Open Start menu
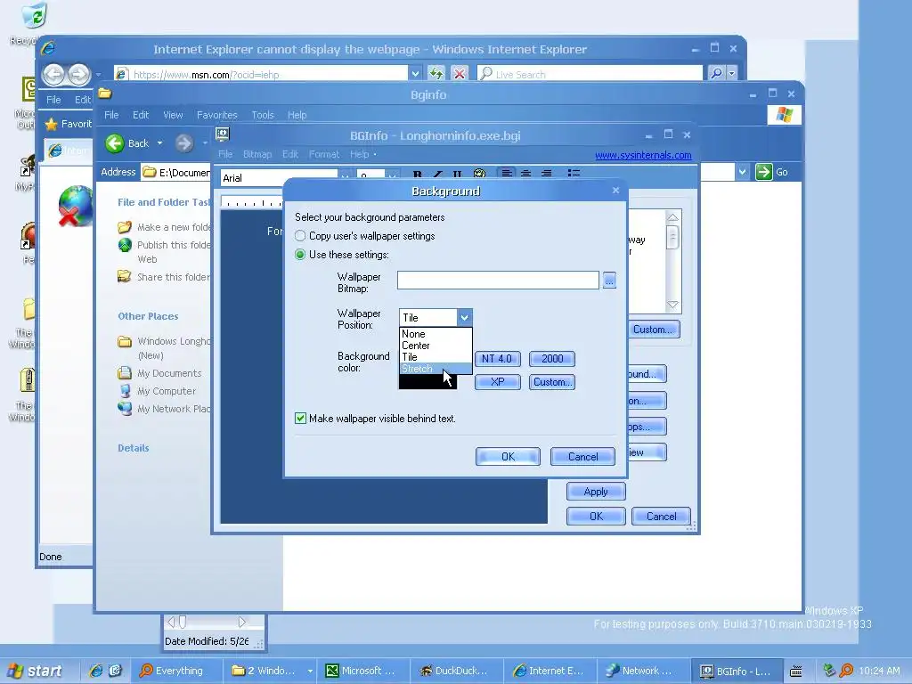912x684 pixels. 35,671
